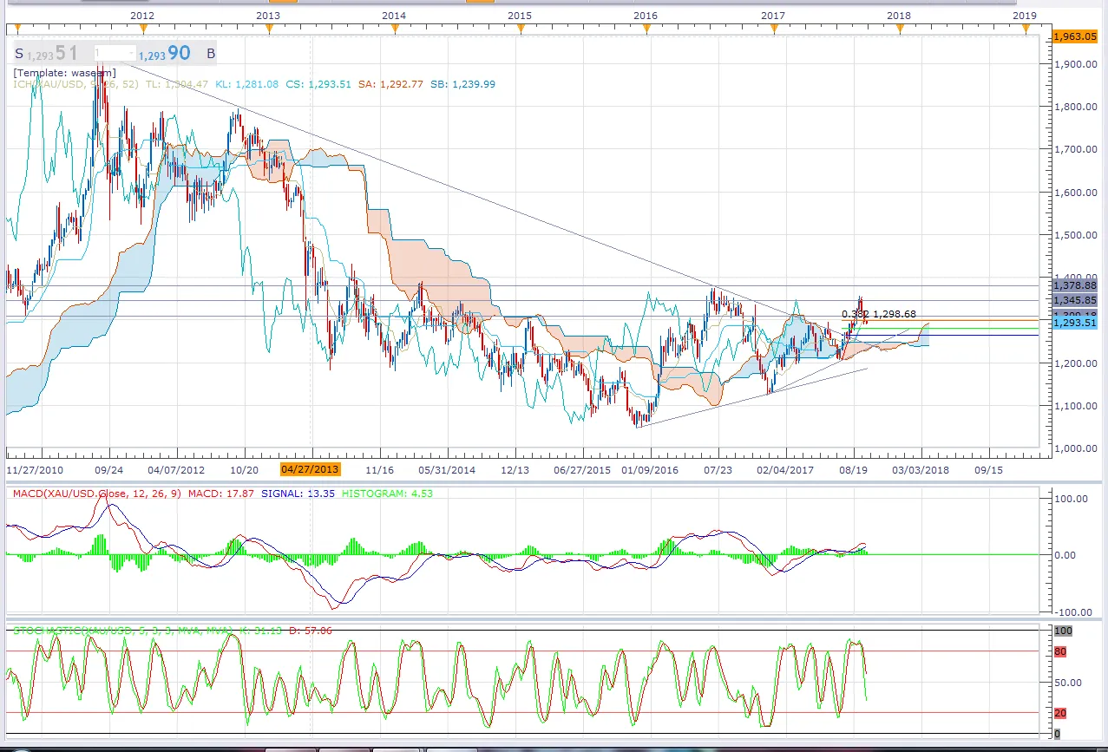Click the stochastic 20 level label

click(1060, 713)
